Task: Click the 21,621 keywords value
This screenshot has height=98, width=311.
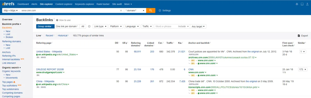Action: 182,51
